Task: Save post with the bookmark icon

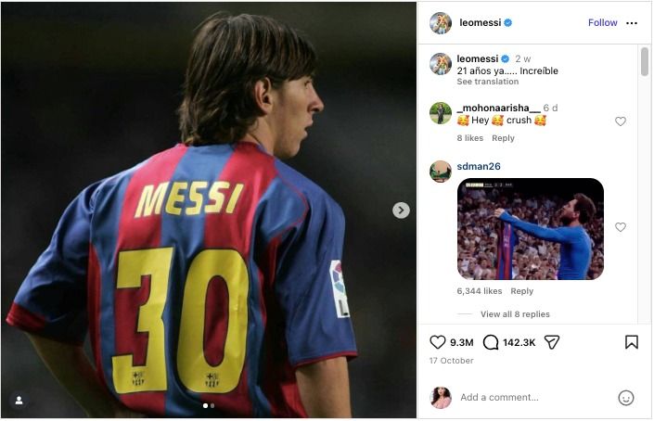Action: point(632,342)
